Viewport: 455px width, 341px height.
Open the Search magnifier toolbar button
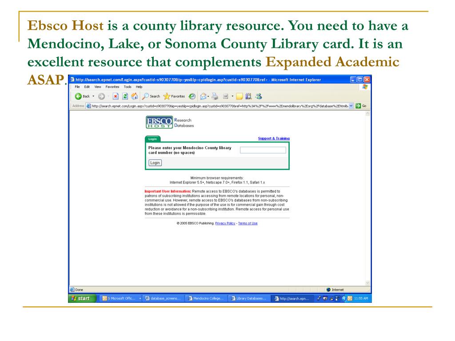[x=151, y=96]
